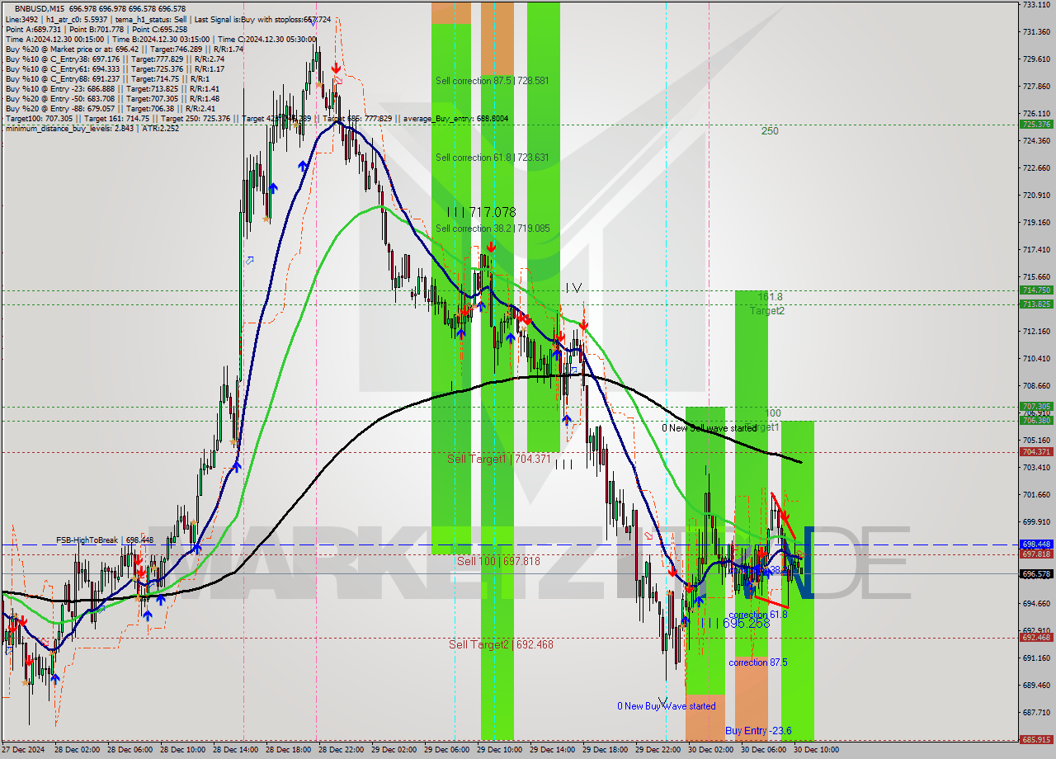Click the 720.910 price scale value
1056x759 pixels.
pyautogui.click(x=1036, y=196)
